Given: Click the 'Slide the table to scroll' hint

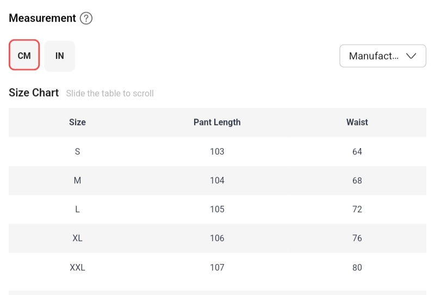Looking at the screenshot, I should point(110,94).
